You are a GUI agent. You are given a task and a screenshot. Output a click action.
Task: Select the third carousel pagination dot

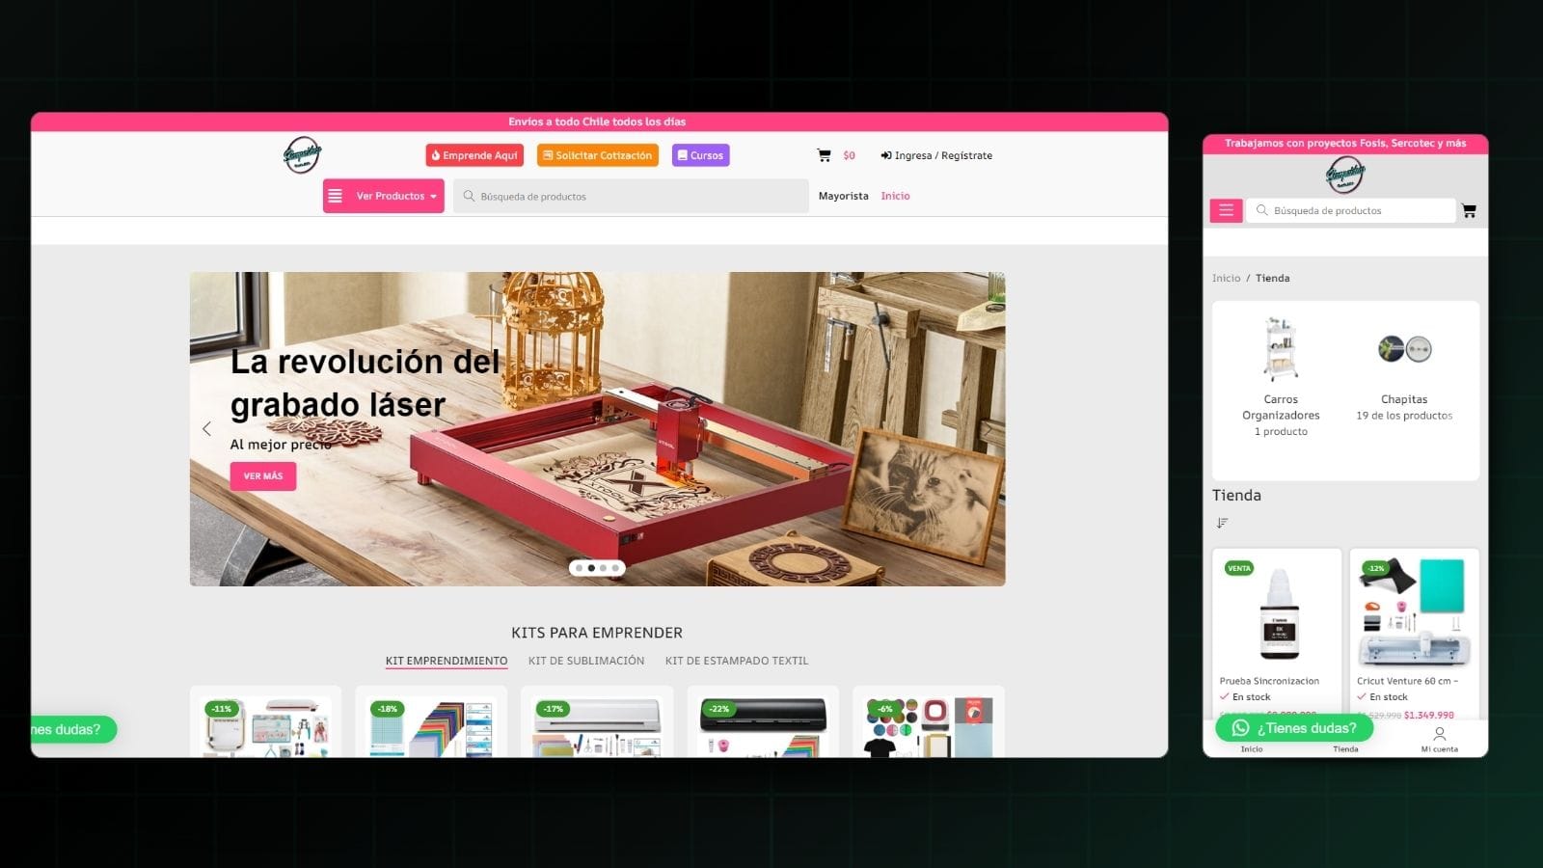(604, 568)
